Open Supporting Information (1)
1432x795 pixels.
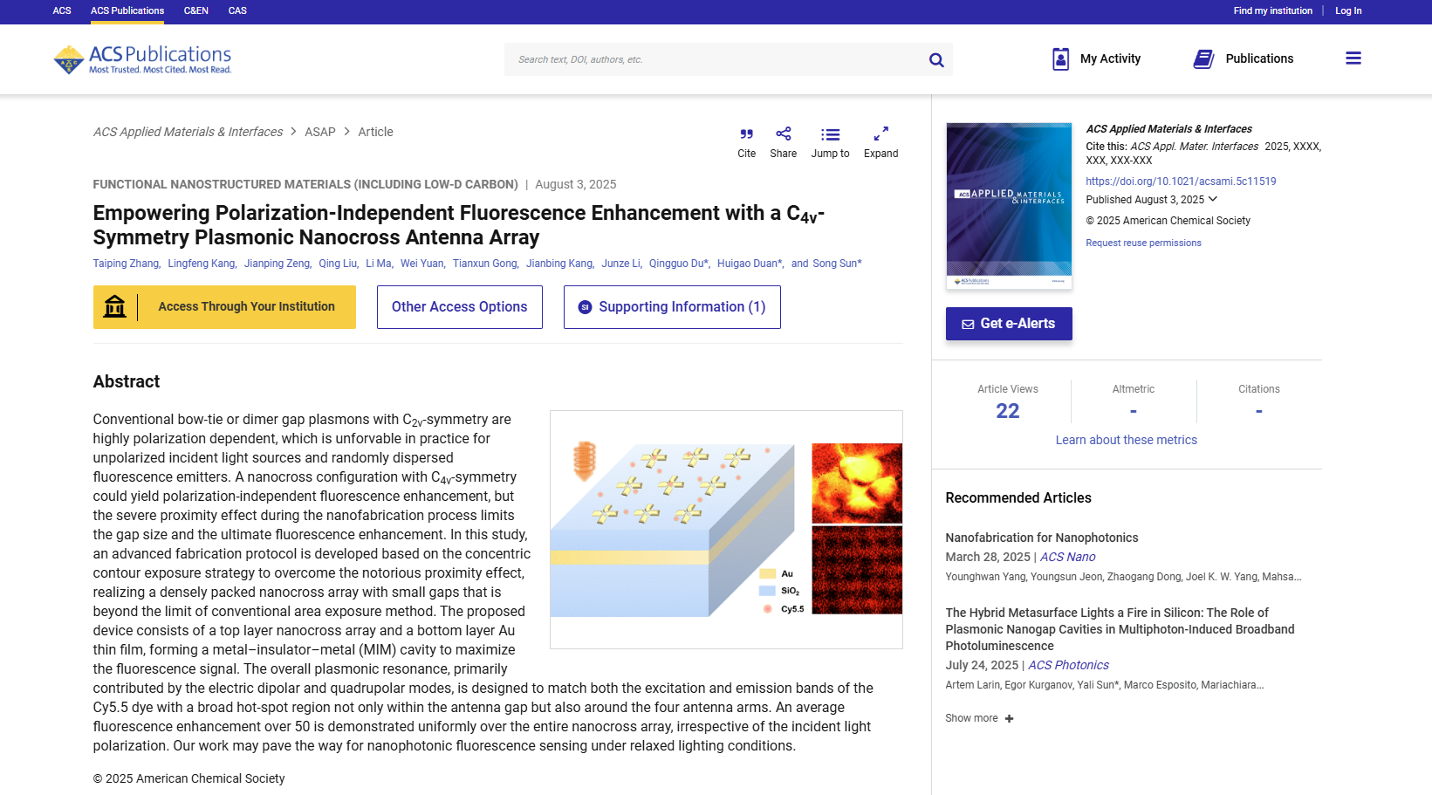point(672,307)
